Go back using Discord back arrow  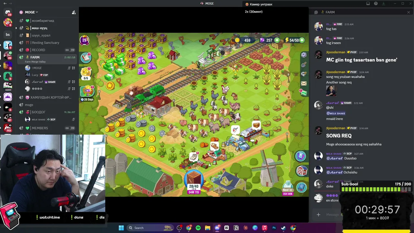point(5,4)
